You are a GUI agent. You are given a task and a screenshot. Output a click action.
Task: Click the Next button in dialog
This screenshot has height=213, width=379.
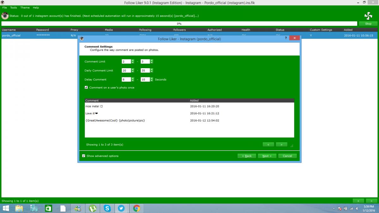pos(267,156)
